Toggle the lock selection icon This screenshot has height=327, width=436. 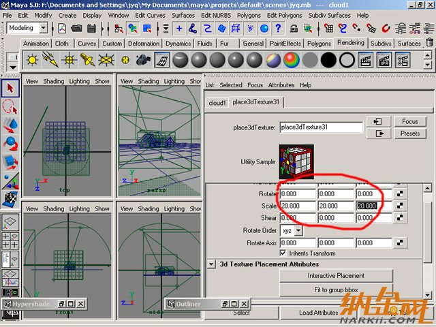pos(294,28)
